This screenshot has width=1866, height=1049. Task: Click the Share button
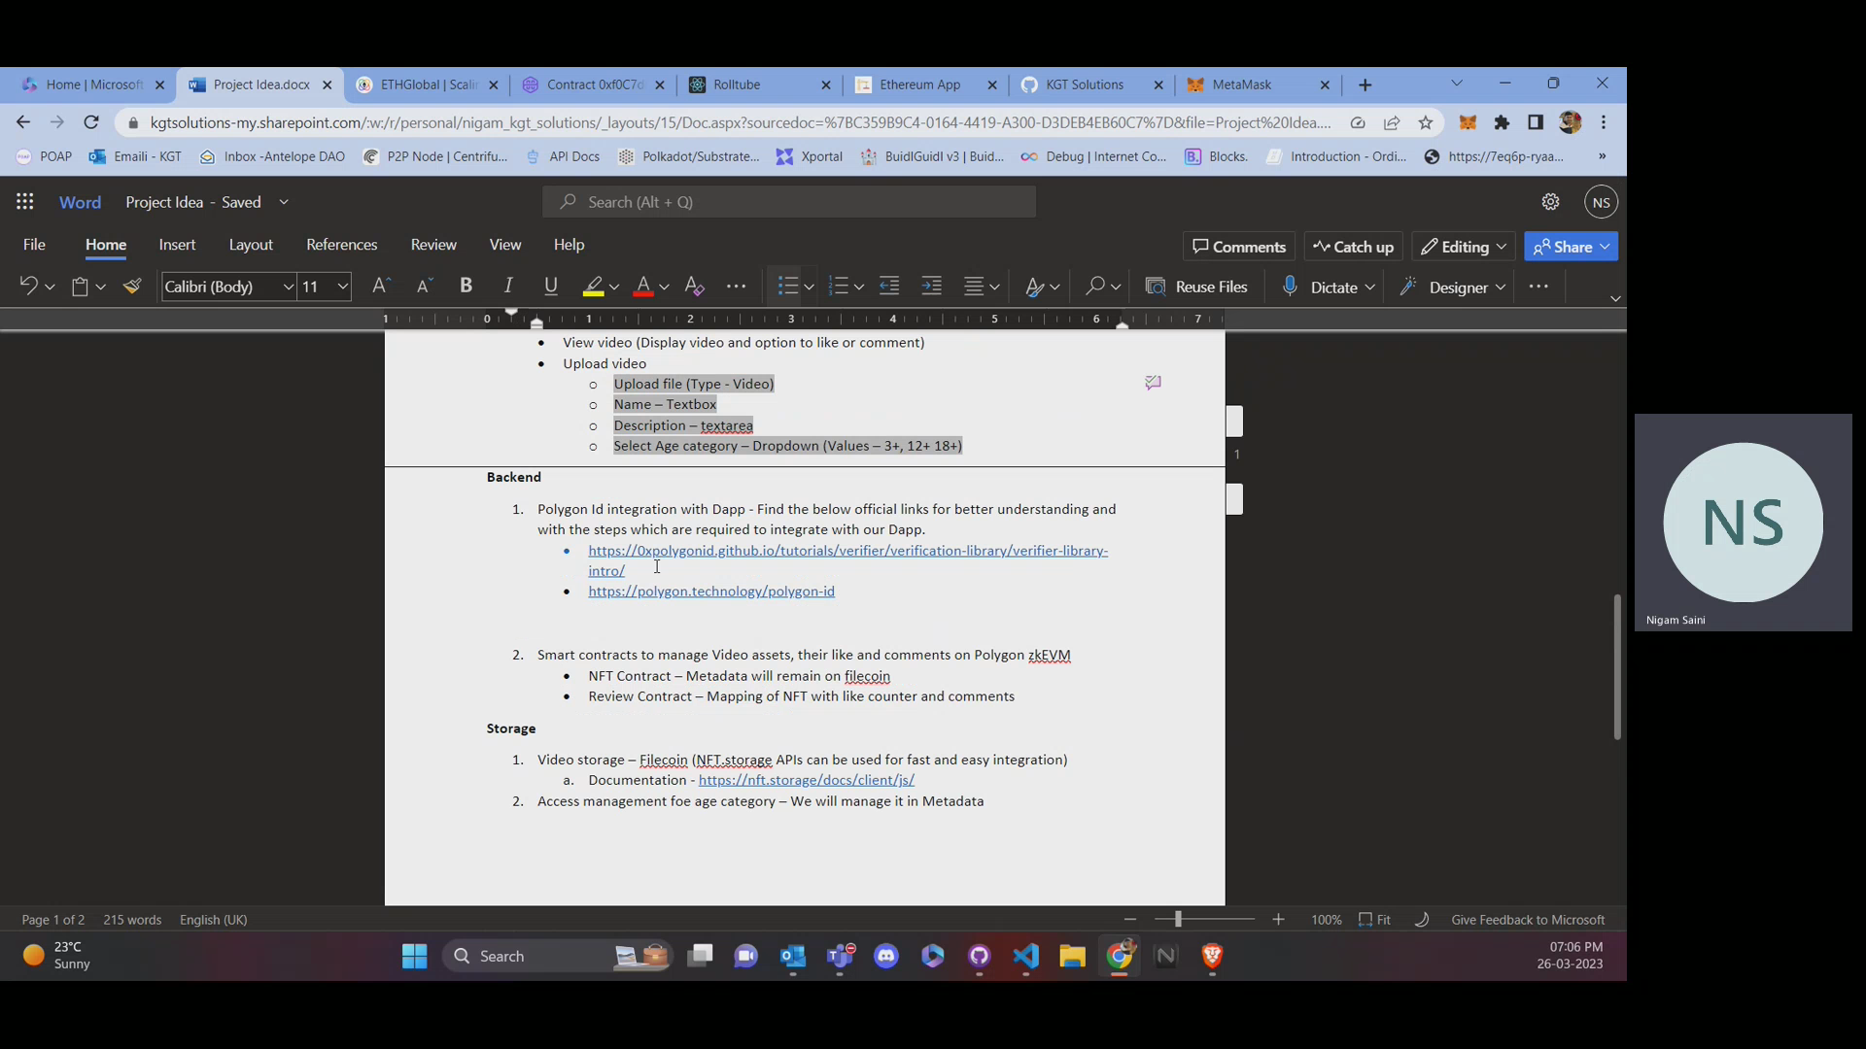(1571, 247)
